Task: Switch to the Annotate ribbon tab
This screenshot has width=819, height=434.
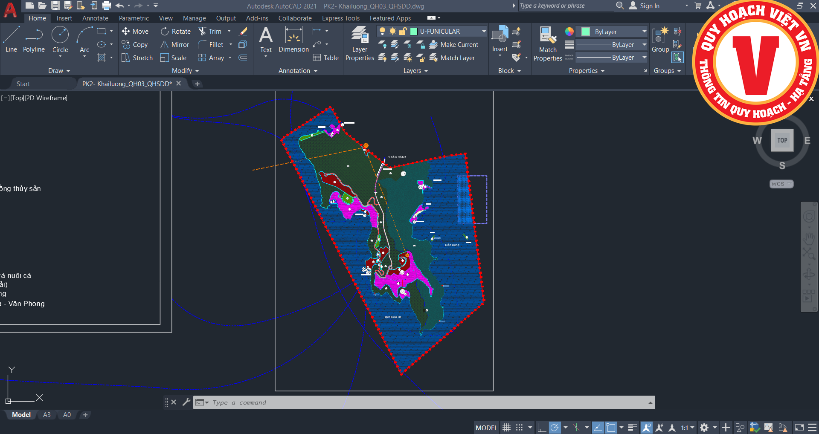Action: pyautogui.click(x=95, y=18)
